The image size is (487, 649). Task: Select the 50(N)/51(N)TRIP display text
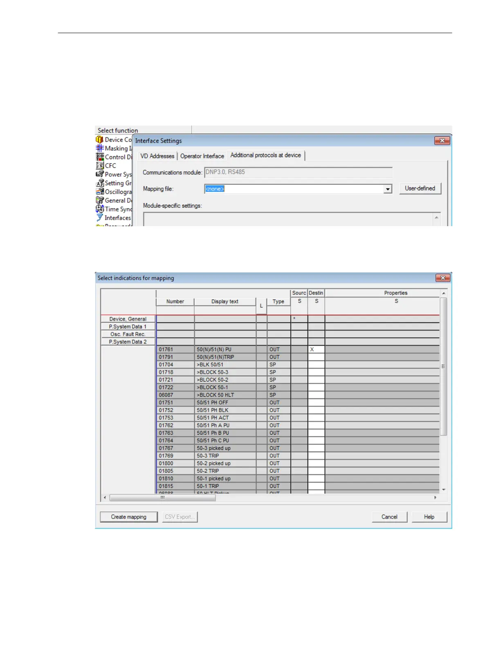click(x=215, y=357)
